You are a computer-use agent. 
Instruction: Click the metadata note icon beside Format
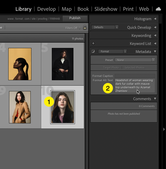pos(93,51)
